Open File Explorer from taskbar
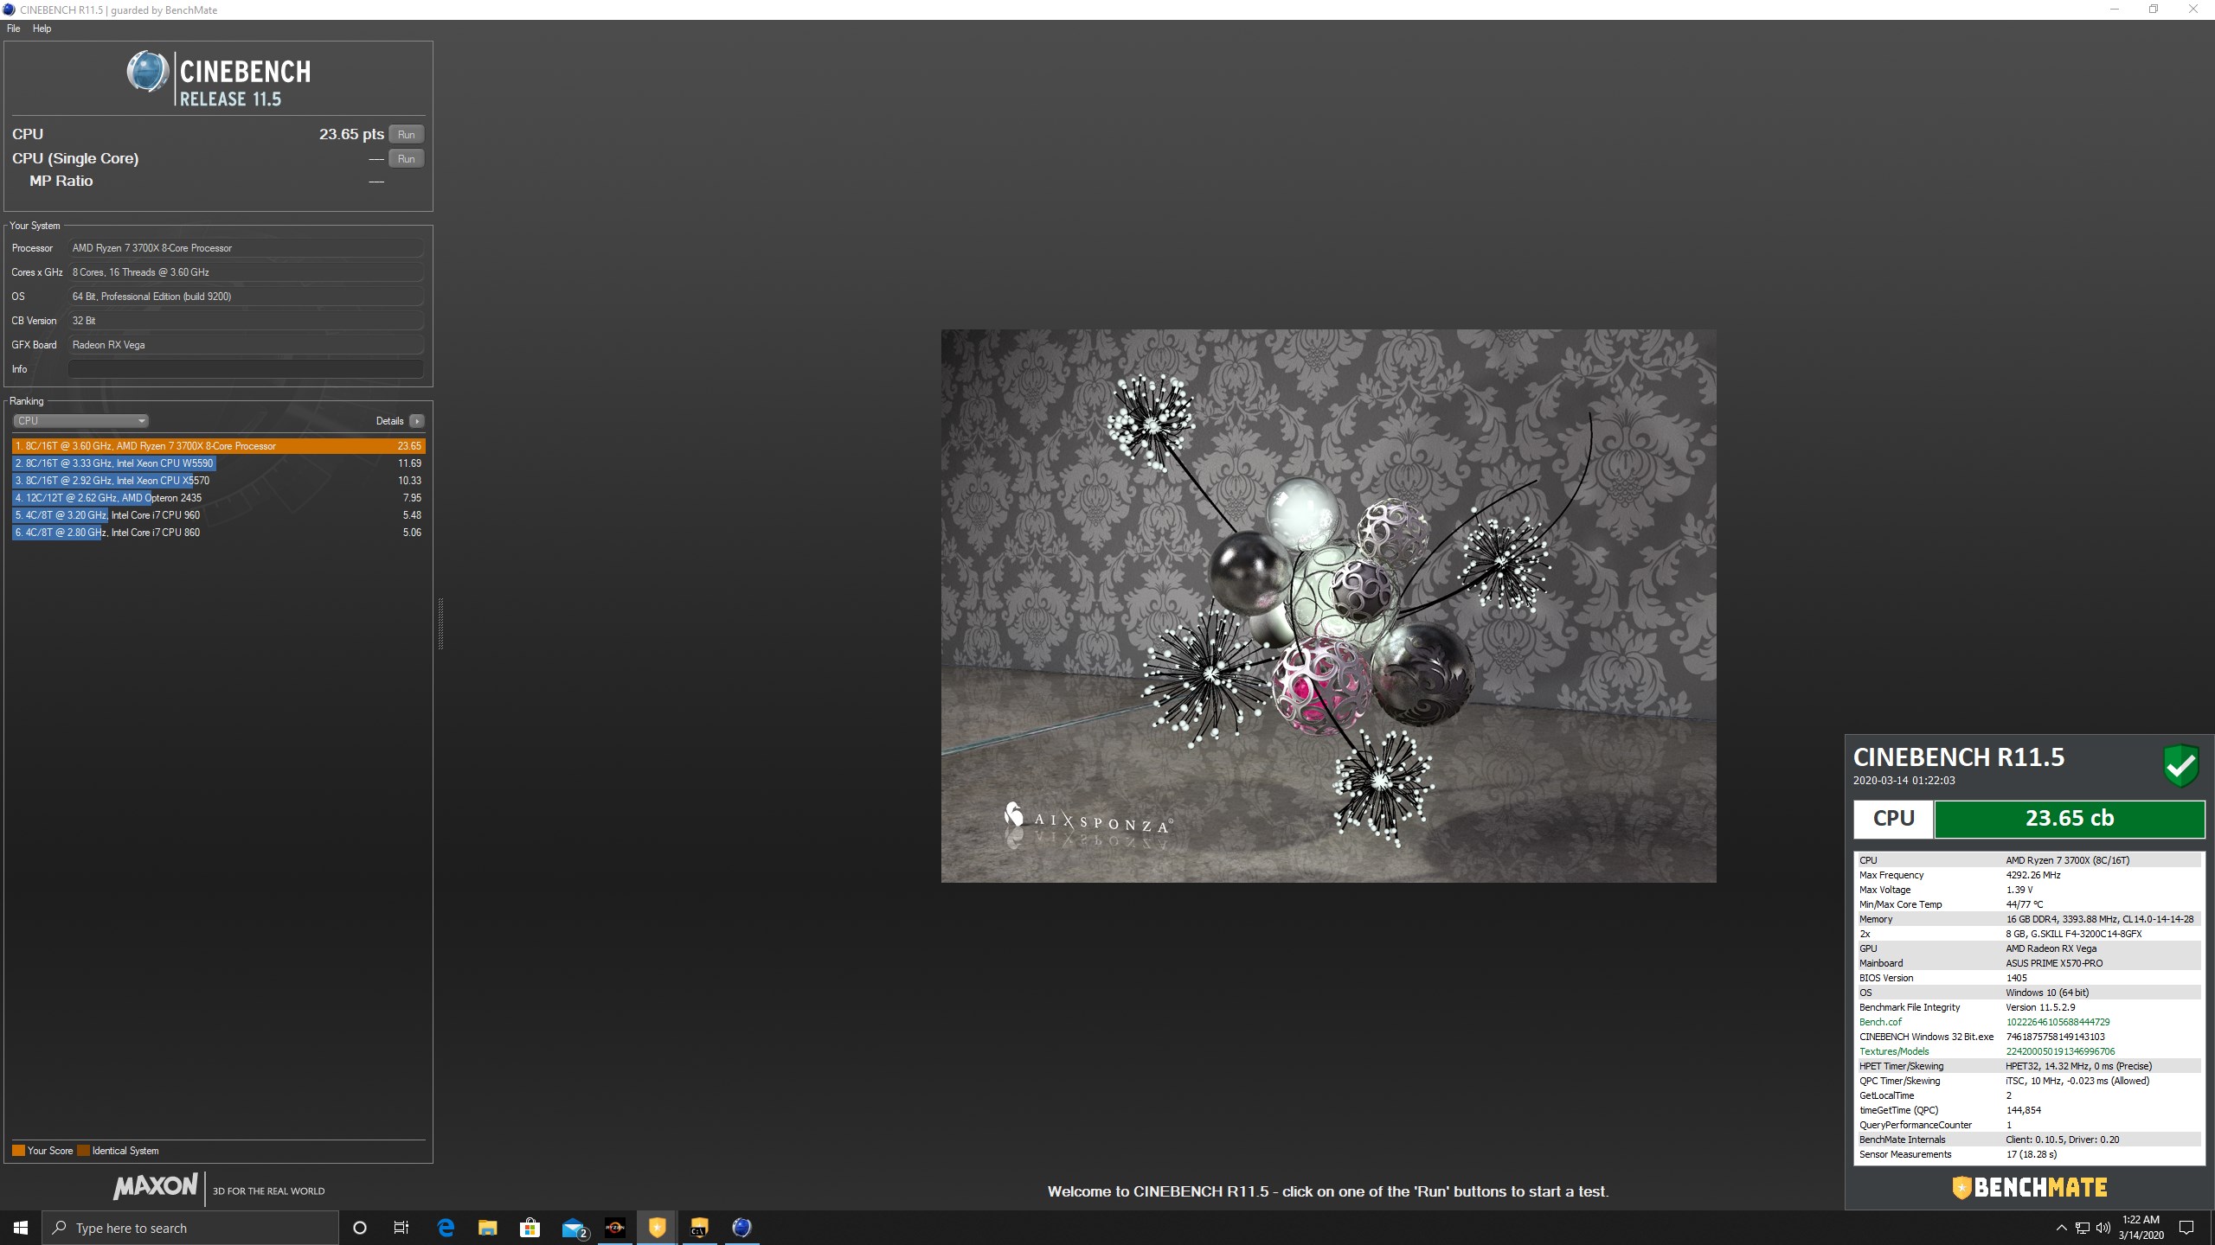The height and width of the screenshot is (1245, 2215). pyautogui.click(x=488, y=1228)
